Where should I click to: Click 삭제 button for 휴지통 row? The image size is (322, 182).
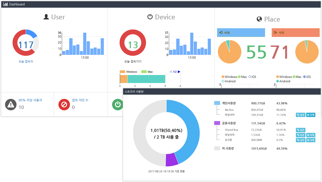pos(310,140)
